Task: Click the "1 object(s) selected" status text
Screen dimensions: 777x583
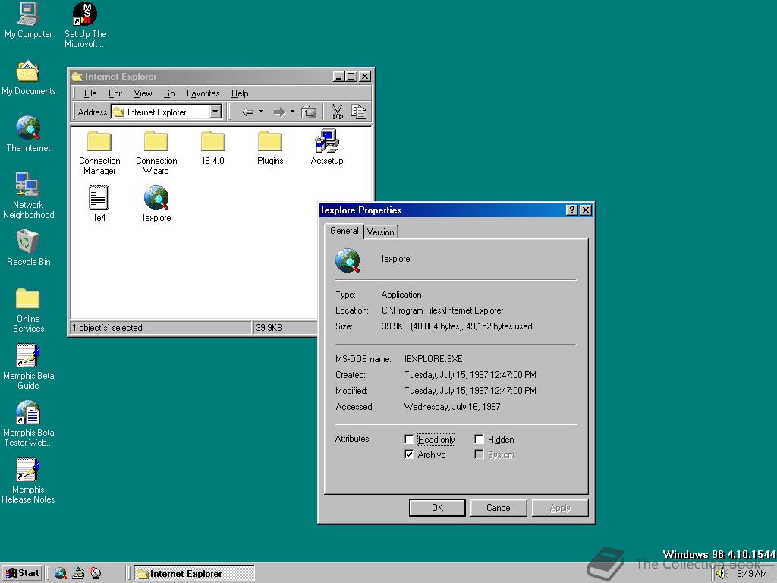Action: pyautogui.click(x=108, y=328)
